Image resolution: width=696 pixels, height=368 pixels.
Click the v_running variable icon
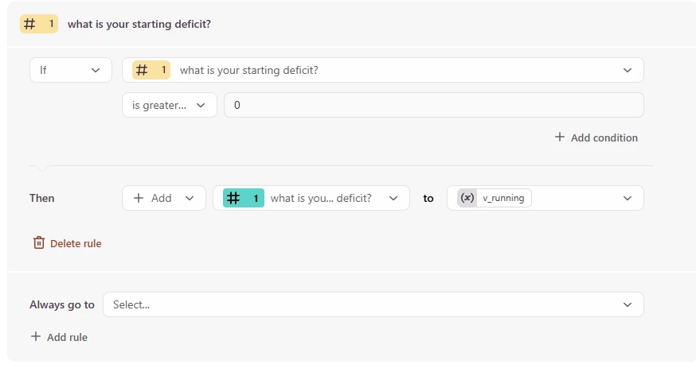click(467, 198)
